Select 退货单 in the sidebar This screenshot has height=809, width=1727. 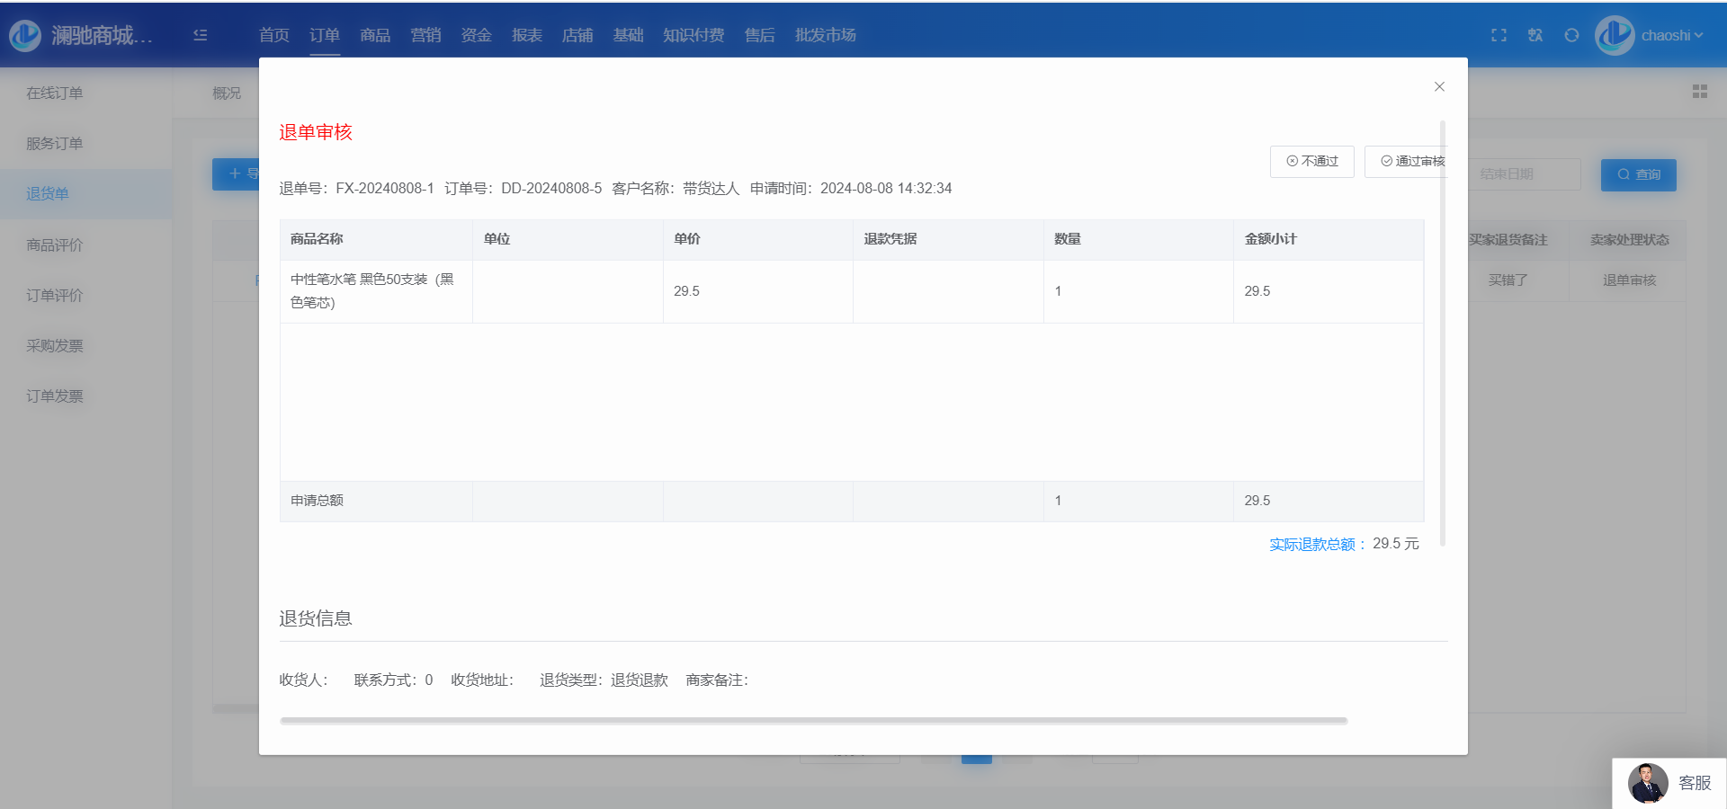48,194
